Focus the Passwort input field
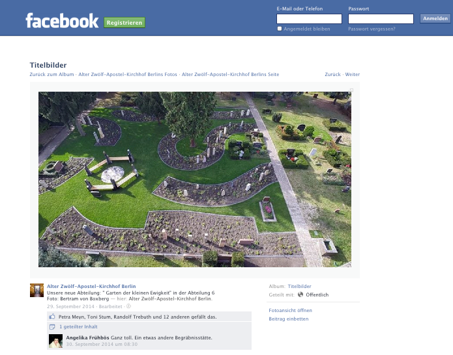Screen dimensions: 453x355 pyautogui.click(x=381, y=19)
